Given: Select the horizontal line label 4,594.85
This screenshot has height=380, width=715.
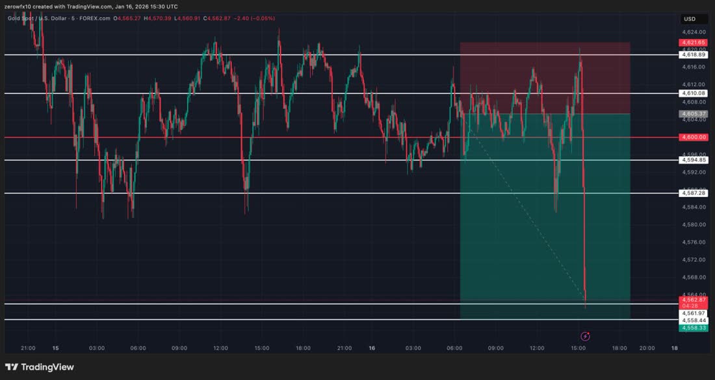Looking at the screenshot, I should 694,160.
